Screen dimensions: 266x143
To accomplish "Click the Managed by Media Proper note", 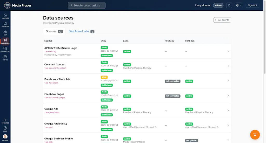I will click(x=58, y=55).
